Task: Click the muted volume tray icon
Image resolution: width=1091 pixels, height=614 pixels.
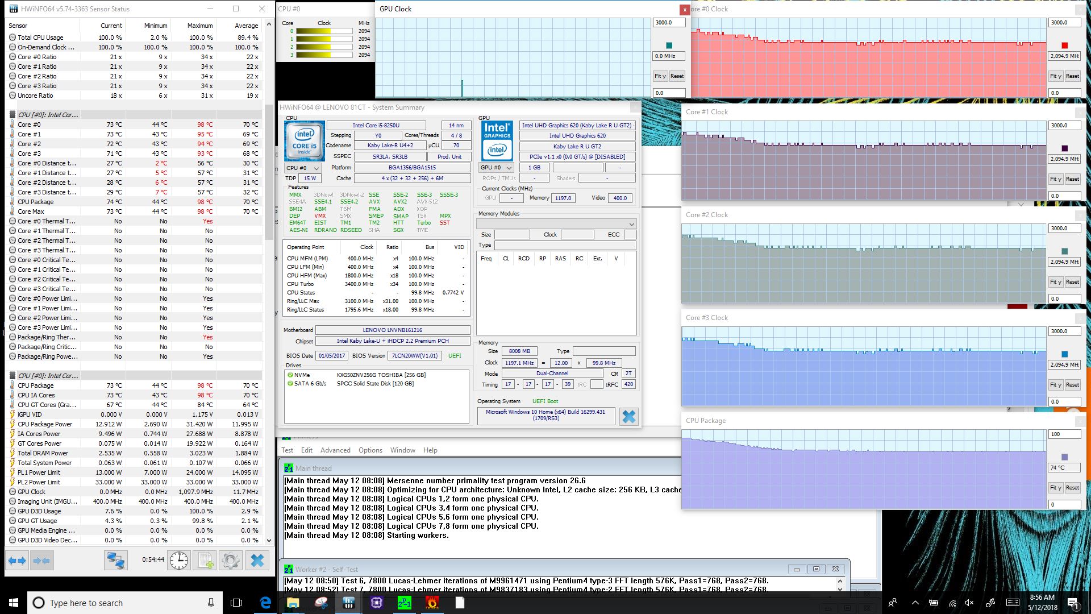Action: coord(969,603)
